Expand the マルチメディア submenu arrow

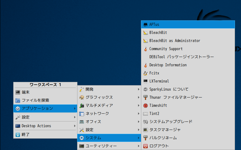point(139,106)
